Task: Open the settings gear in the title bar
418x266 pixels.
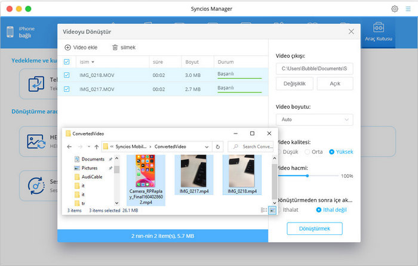Action: pos(395,9)
